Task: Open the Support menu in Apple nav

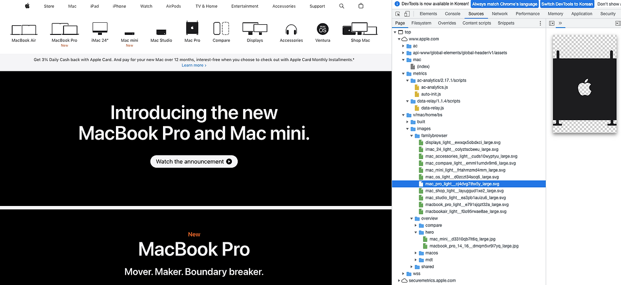Action: pyautogui.click(x=317, y=6)
